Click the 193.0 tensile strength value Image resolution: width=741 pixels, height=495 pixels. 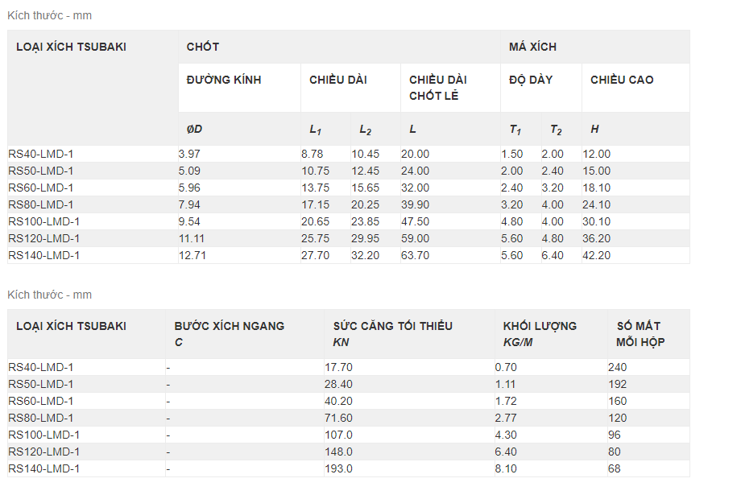[339, 469]
